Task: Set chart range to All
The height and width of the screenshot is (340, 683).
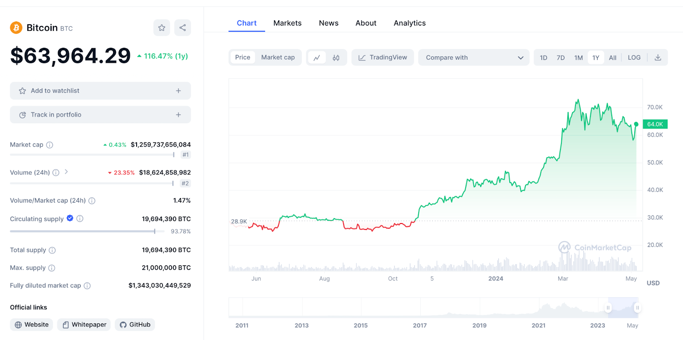Action: (x=613, y=58)
